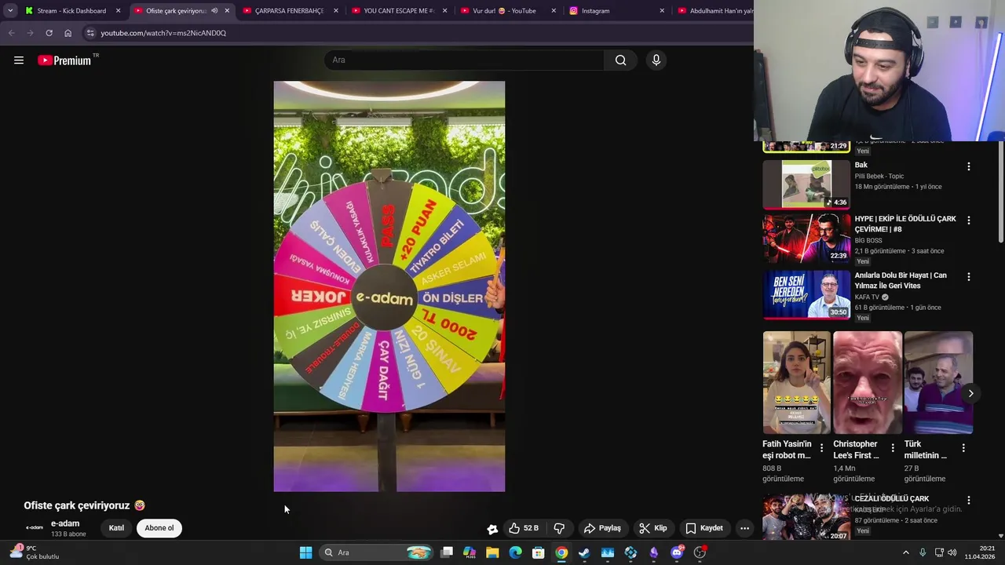
Task: Click the Chrome address bar URL
Action: 163,33
